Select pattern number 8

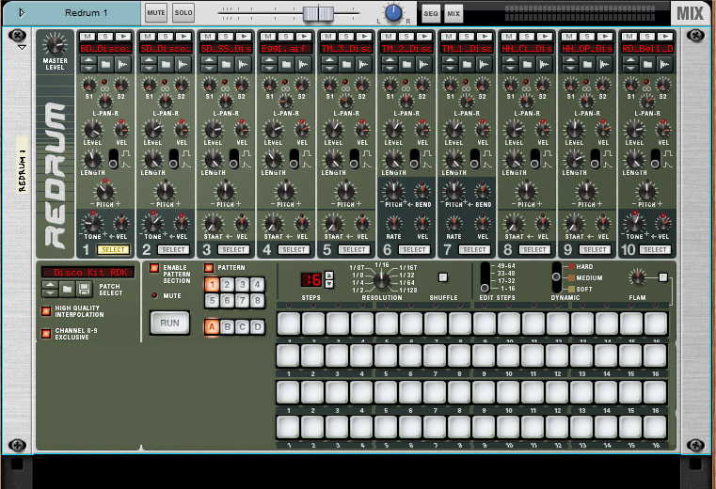[x=258, y=300]
